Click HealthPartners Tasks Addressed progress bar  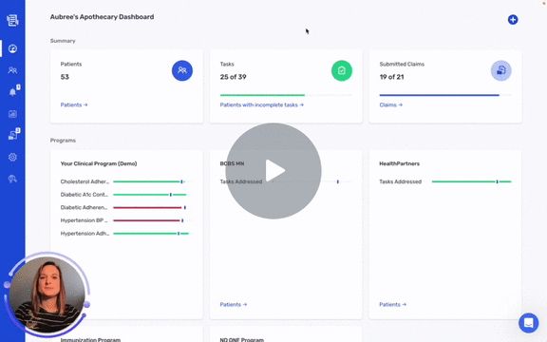point(471,181)
